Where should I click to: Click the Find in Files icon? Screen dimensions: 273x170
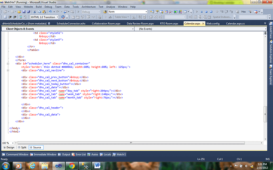pyautogui.click(x=105, y=12)
